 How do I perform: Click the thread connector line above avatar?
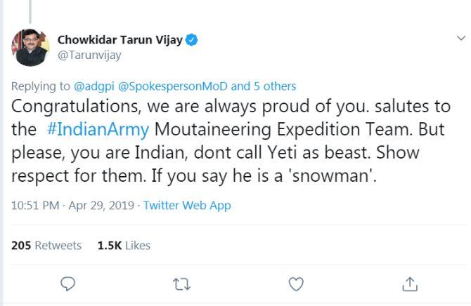pyautogui.click(x=30, y=11)
